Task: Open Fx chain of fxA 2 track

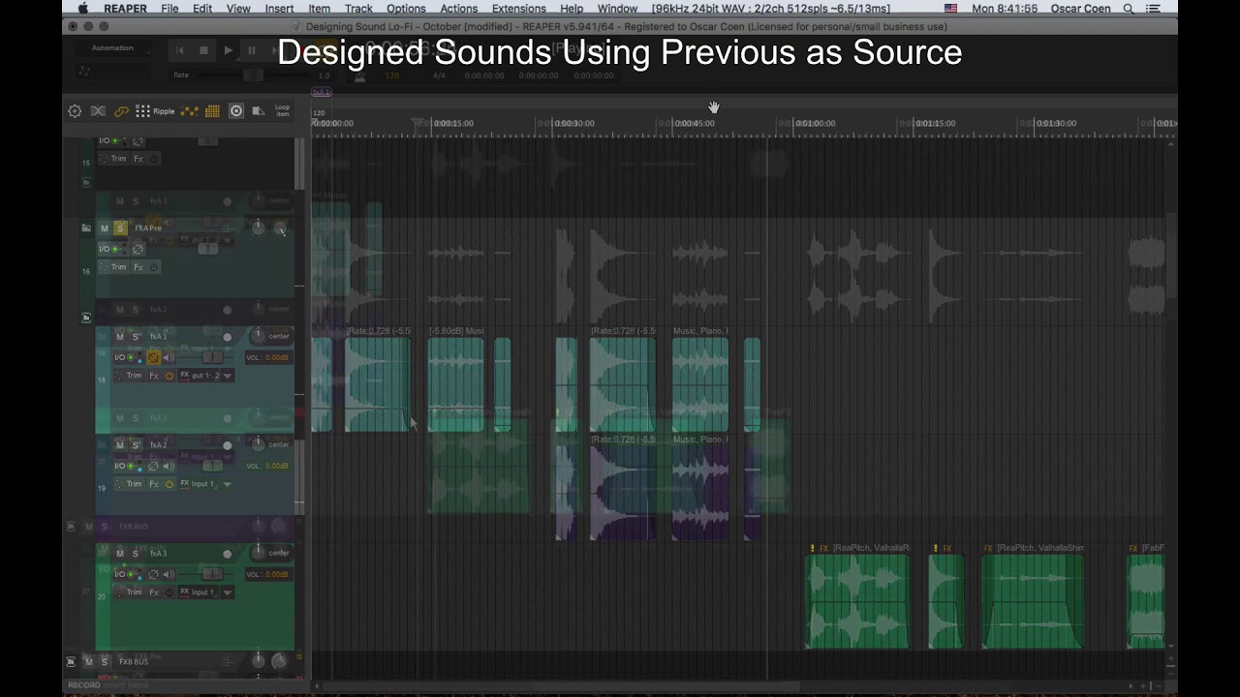Action: pos(153,484)
